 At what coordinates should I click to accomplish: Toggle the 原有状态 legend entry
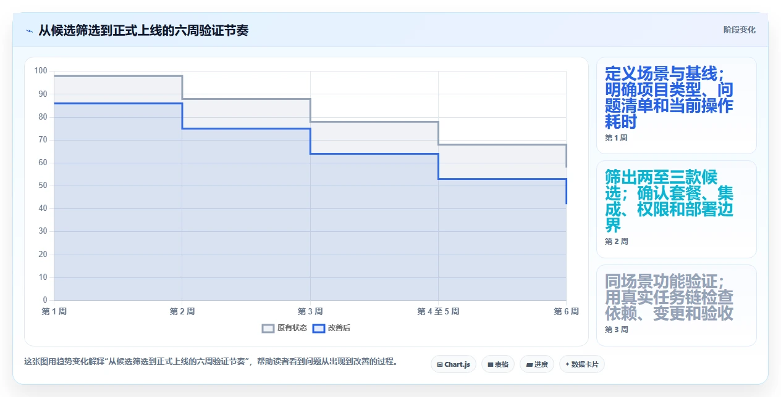(x=284, y=328)
